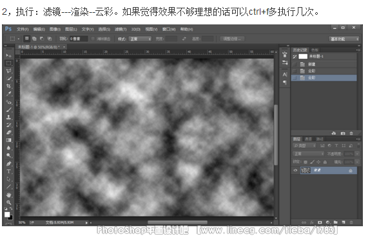
Task: Click the New selection mode icon
Action: pyautogui.click(x=27, y=39)
